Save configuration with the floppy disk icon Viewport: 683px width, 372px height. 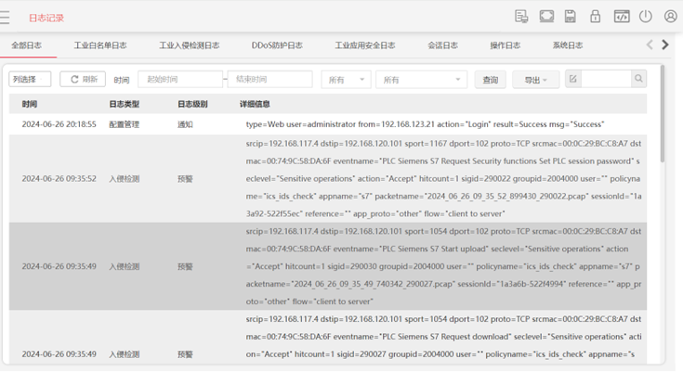click(x=571, y=17)
